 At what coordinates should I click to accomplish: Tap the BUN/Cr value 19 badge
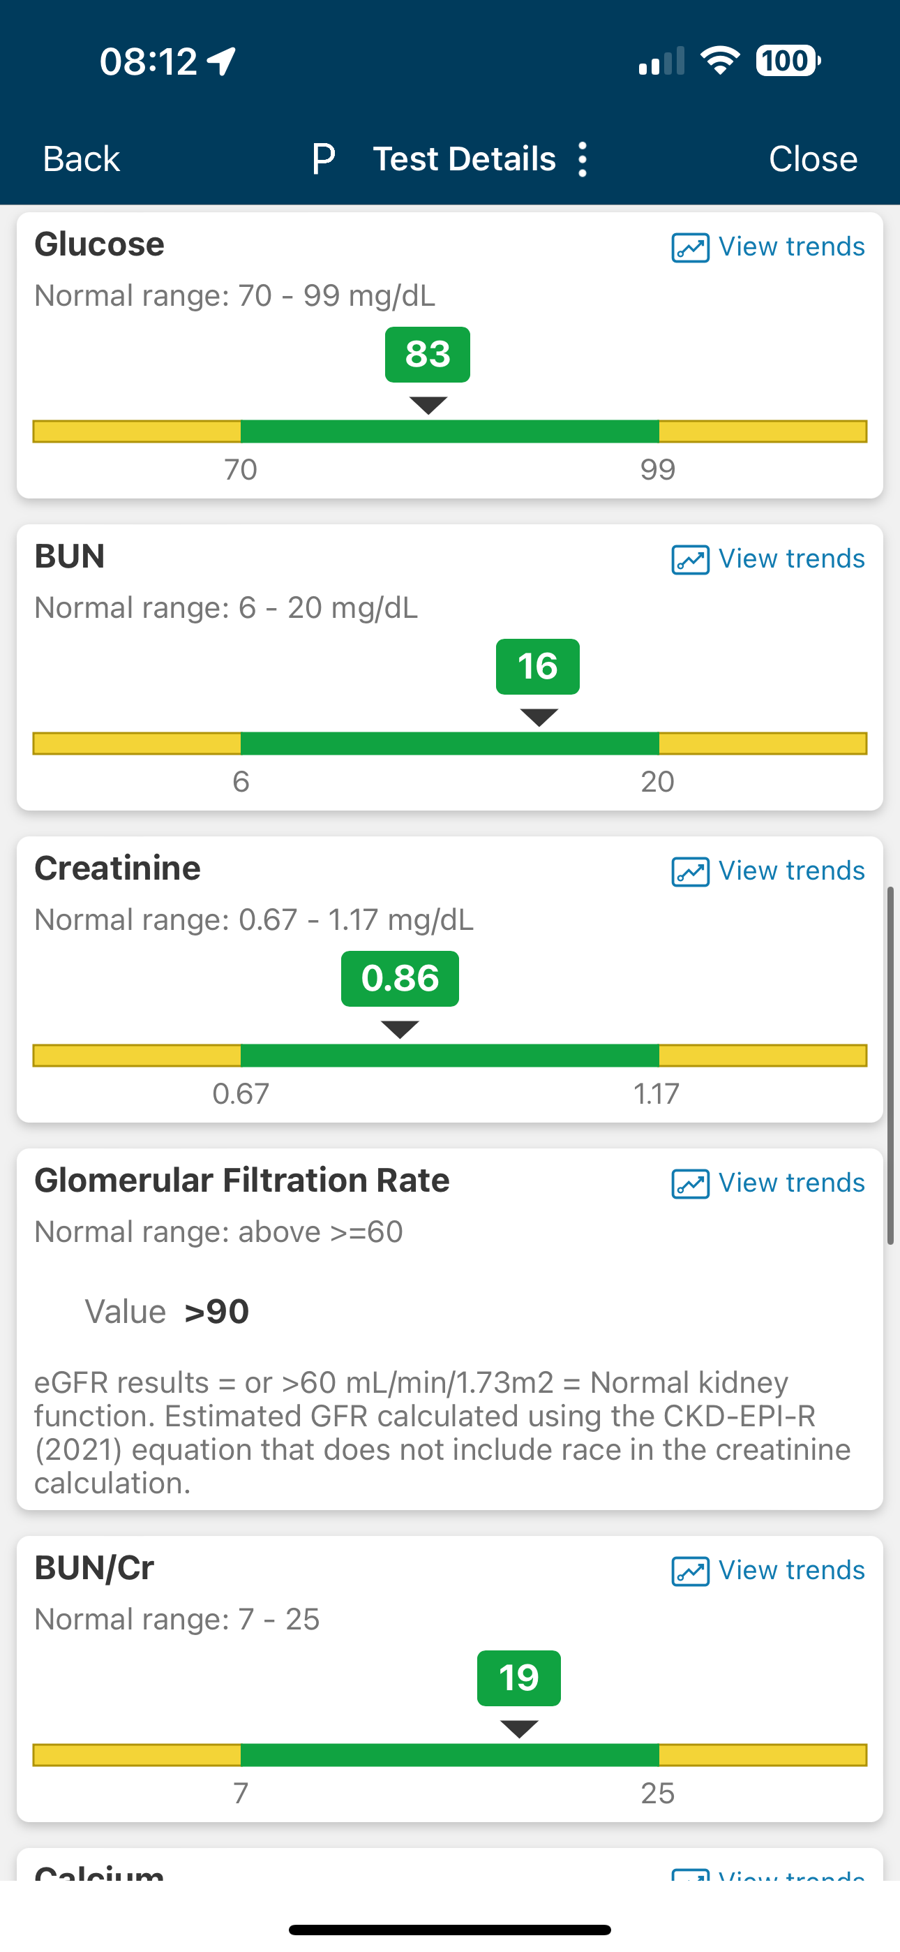[x=519, y=1678]
